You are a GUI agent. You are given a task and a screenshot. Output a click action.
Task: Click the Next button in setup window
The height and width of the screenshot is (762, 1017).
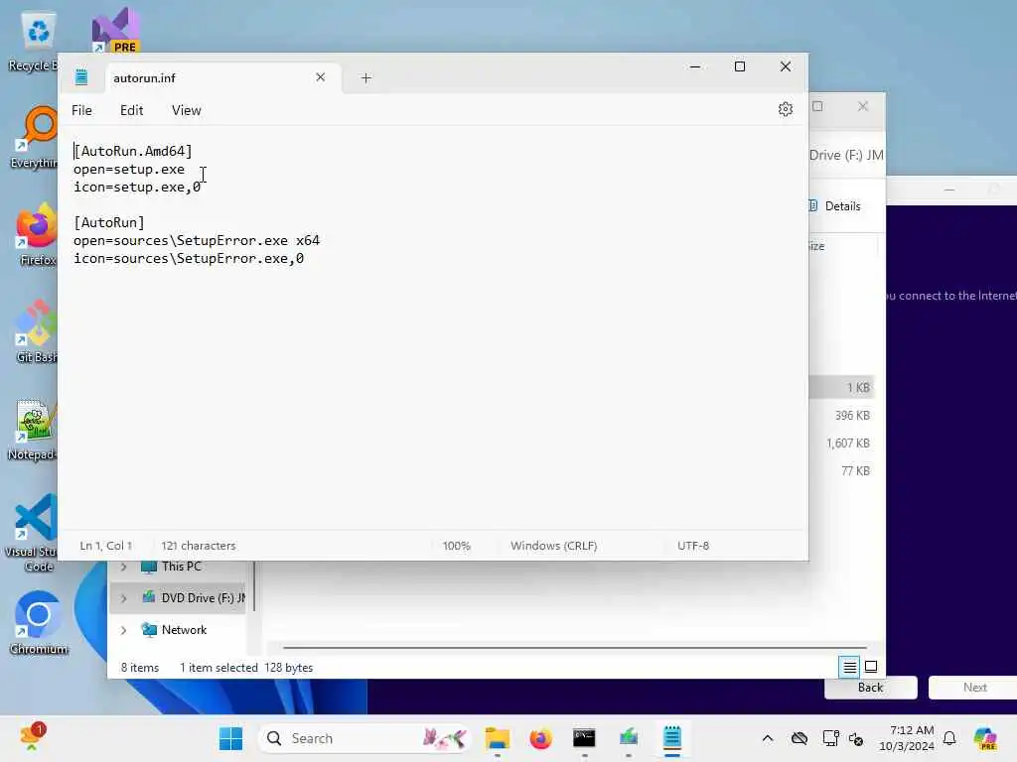coord(973,688)
